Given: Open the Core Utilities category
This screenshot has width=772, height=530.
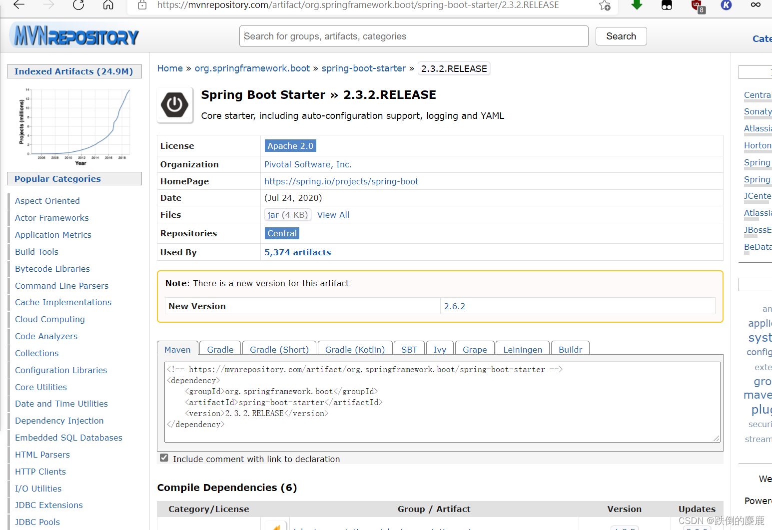Looking at the screenshot, I should (x=41, y=387).
